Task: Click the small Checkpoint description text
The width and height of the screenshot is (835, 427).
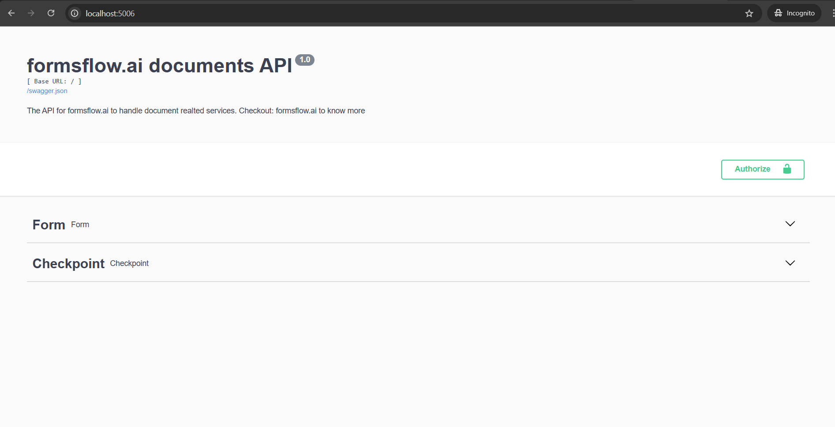Action: (x=129, y=263)
